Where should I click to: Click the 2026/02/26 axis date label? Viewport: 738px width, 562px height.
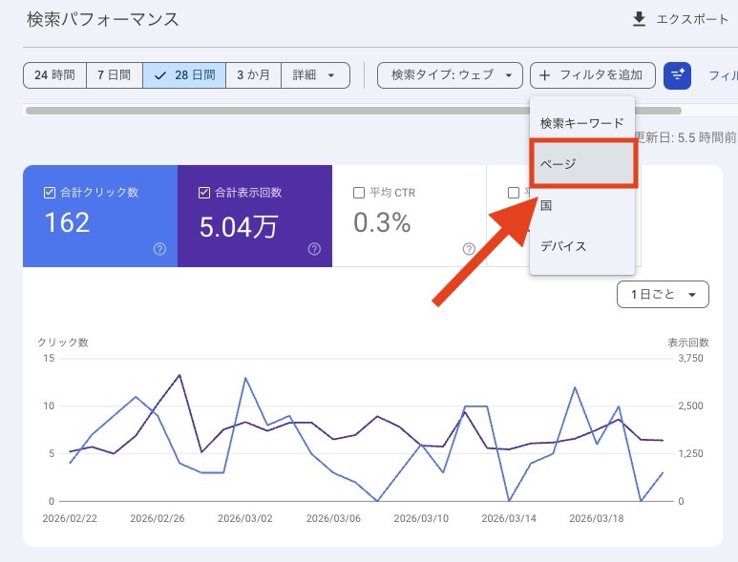point(158,518)
